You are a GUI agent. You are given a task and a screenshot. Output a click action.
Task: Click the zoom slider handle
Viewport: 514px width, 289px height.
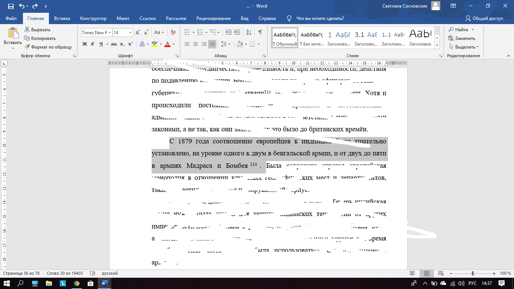(x=473, y=273)
